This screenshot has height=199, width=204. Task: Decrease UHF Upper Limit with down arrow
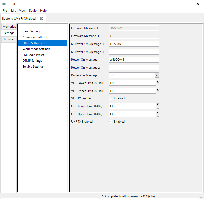pyautogui.click(x=158, y=115)
